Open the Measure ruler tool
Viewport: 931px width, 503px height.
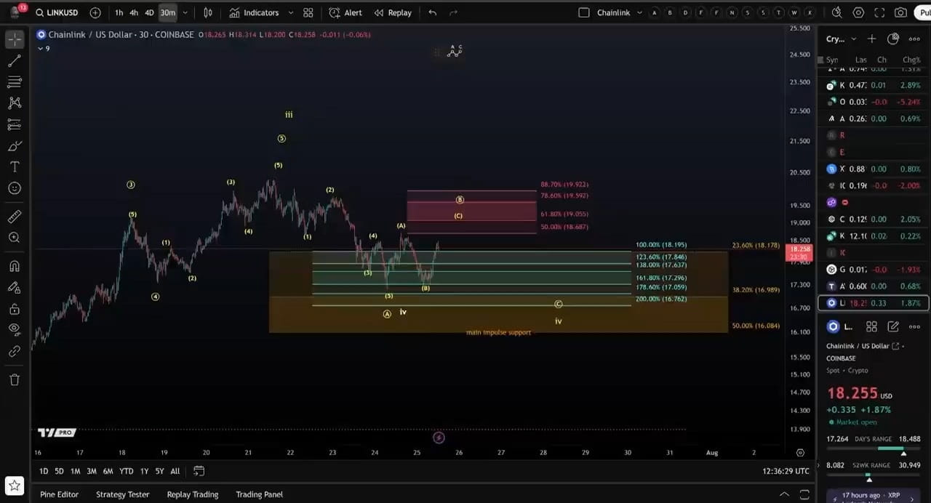pos(15,216)
